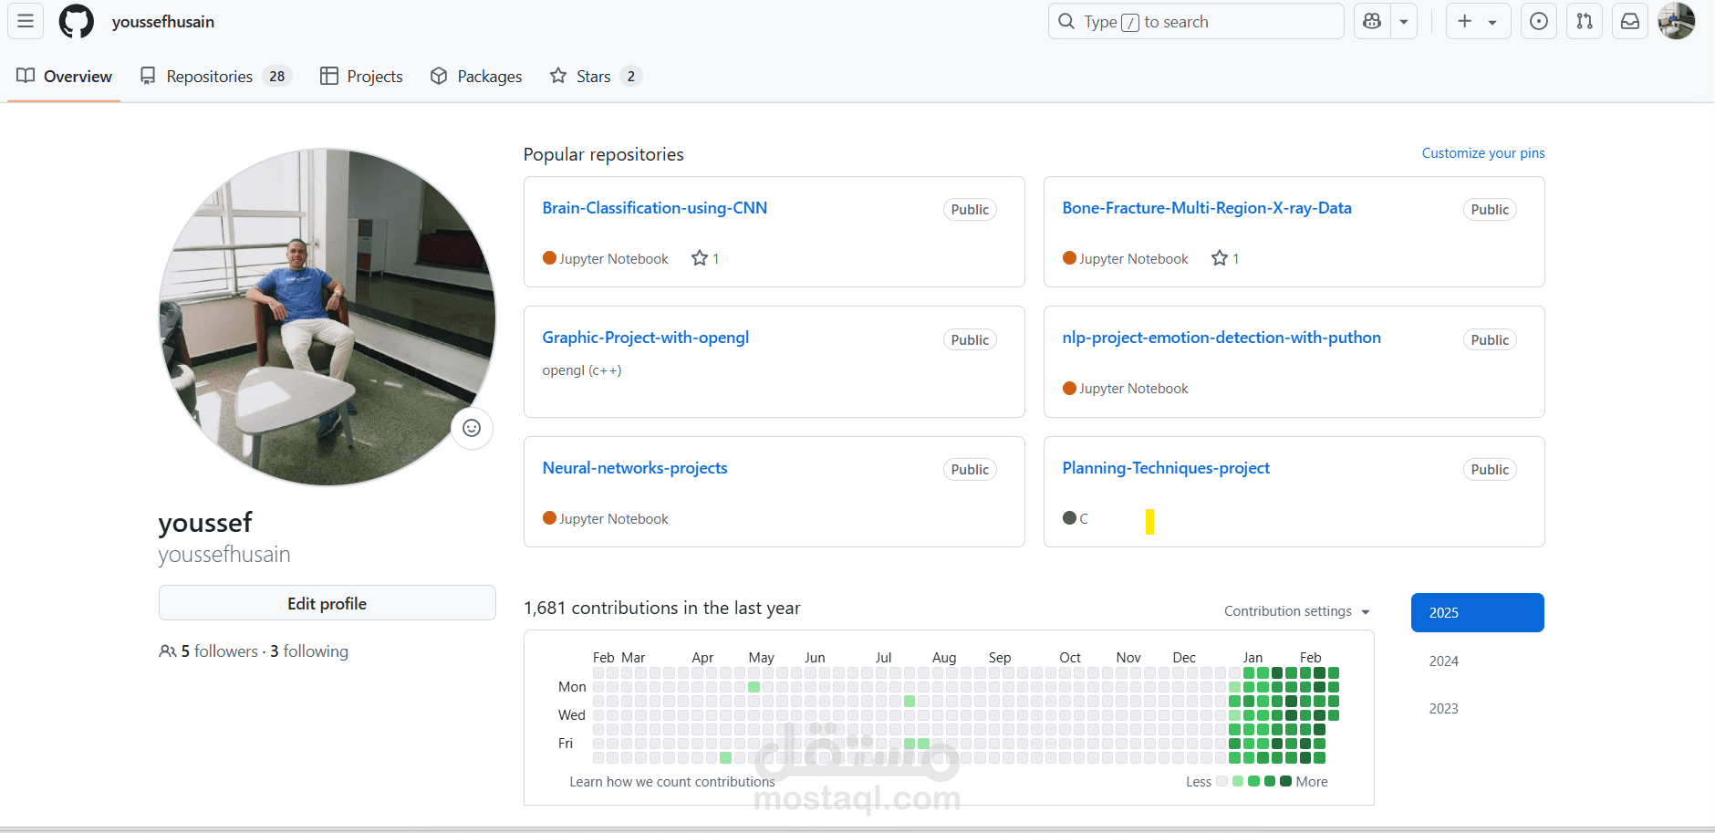Click the set status smiley icon
The width and height of the screenshot is (1715, 833).
click(472, 428)
